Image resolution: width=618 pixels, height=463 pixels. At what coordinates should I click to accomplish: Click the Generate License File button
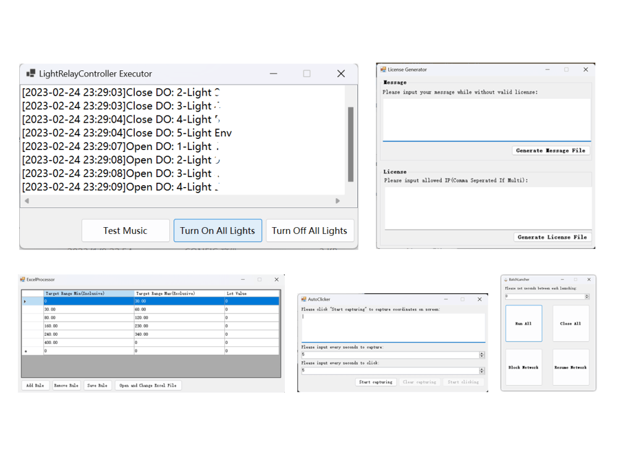click(x=552, y=237)
